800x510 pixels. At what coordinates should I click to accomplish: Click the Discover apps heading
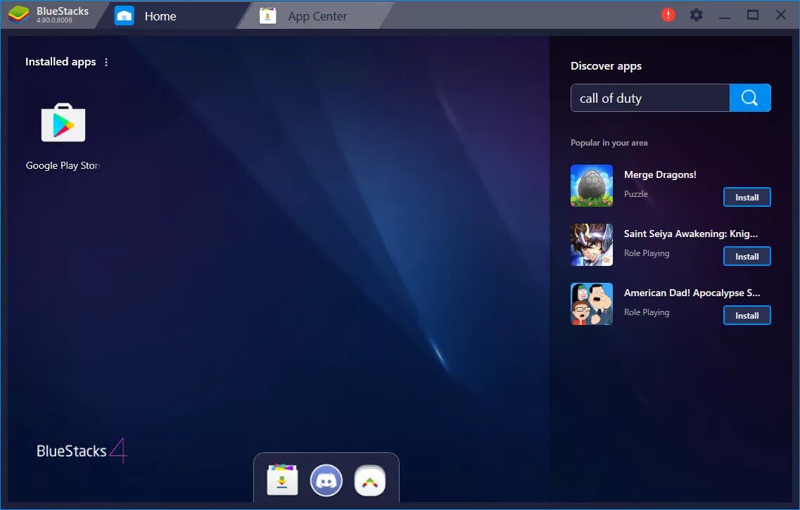[606, 66]
